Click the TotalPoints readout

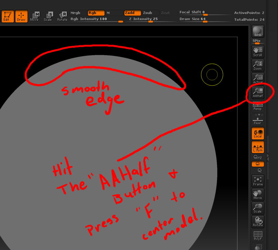click(x=249, y=19)
